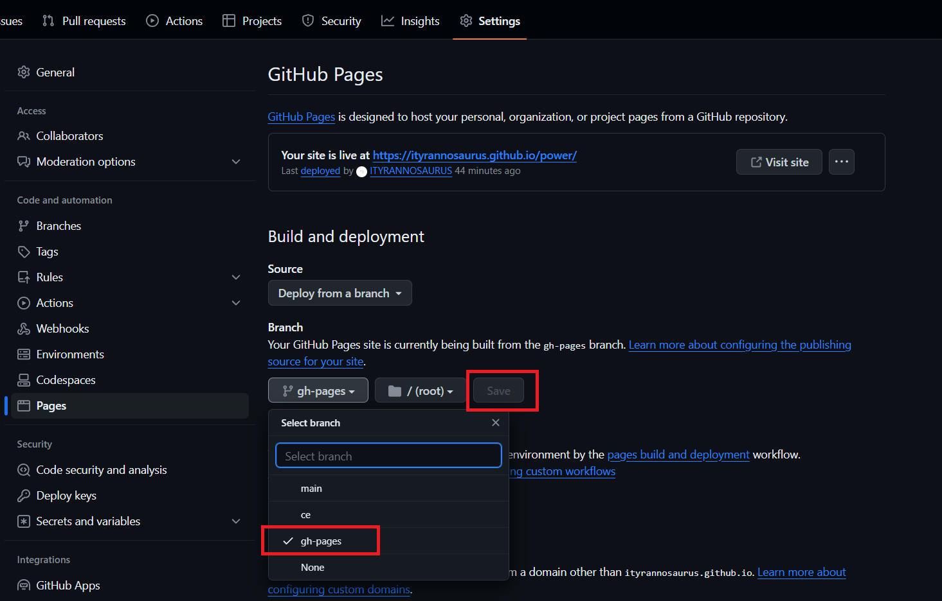Expand the sidebar Actions chevron
This screenshot has height=601, width=942.
(236, 303)
